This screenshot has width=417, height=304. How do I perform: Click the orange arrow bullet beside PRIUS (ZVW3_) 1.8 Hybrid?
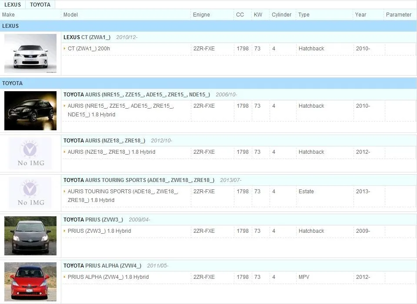pos(64,231)
